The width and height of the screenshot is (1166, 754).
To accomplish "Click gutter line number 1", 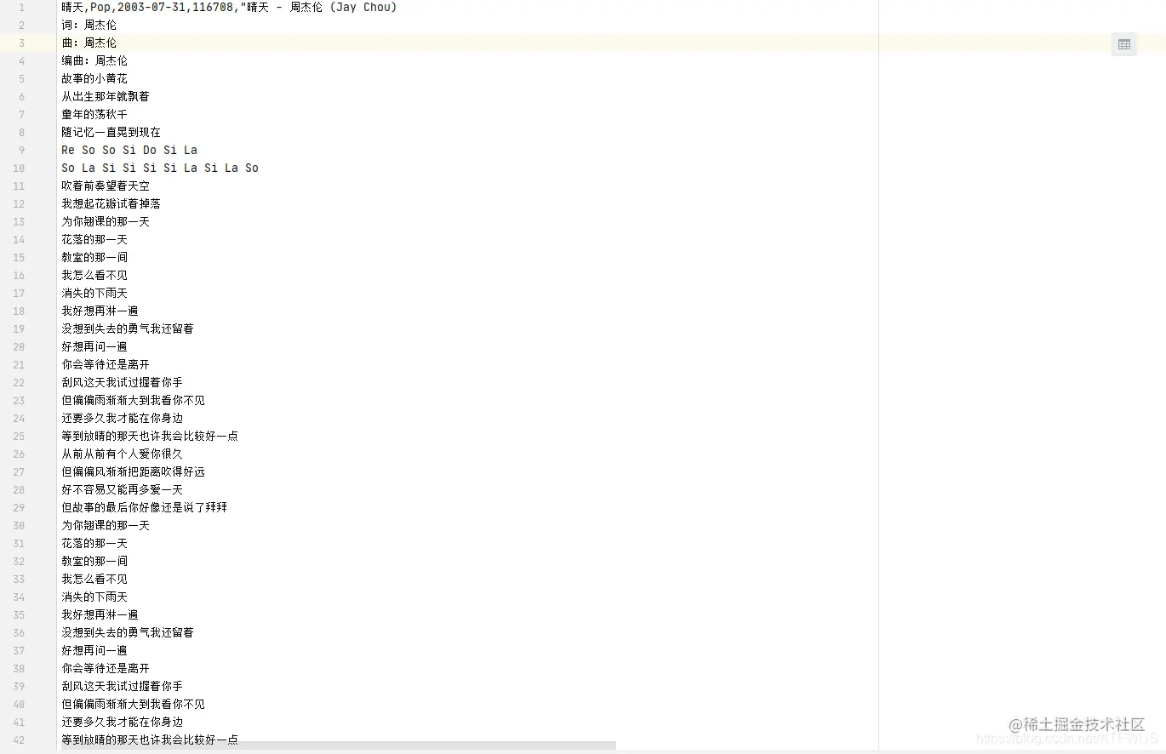I will pos(21,7).
